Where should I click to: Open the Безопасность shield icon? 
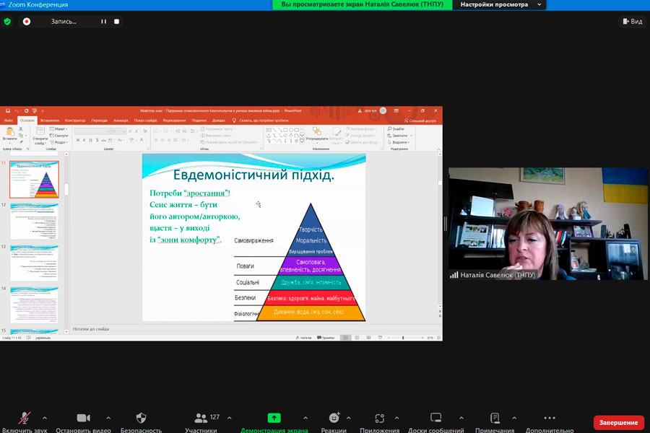(x=141, y=419)
